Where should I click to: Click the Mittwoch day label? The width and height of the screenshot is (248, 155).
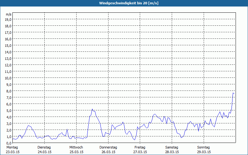click(76, 148)
